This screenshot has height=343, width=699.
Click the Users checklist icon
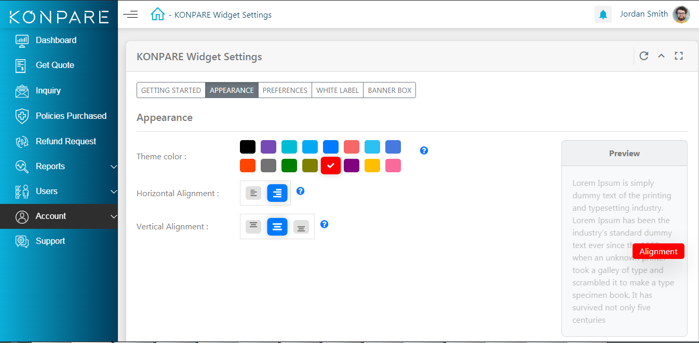(x=22, y=191)
